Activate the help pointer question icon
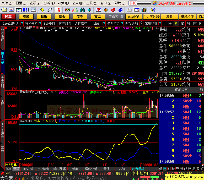The image size is (204, 180). (x=153, y=10)
